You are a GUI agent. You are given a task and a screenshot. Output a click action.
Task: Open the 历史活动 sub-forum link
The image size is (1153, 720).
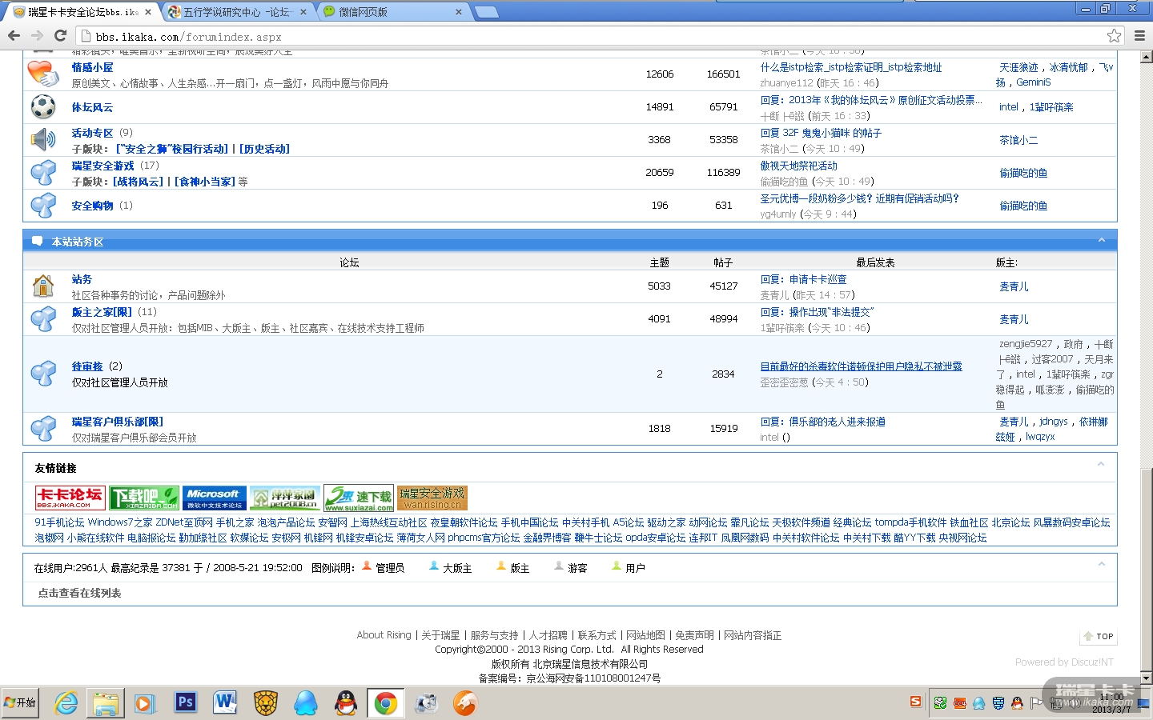pyautogui.click(x=264, y=149)
